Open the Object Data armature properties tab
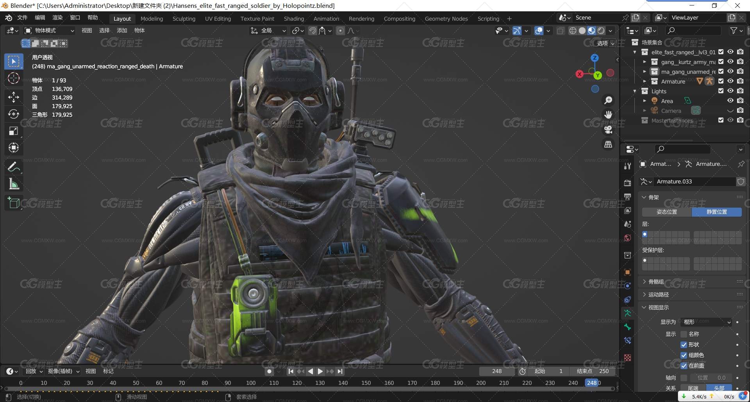This screenshot has width=750, height=402. (x=627, y=313)
